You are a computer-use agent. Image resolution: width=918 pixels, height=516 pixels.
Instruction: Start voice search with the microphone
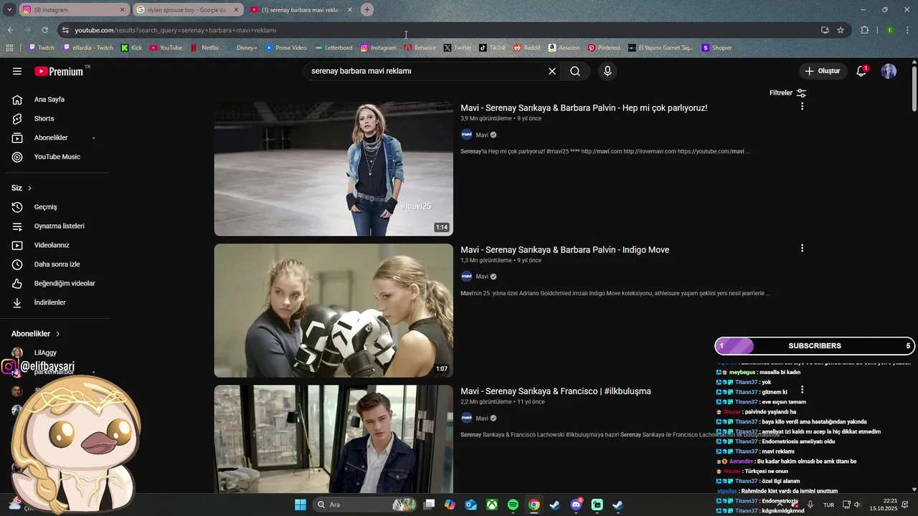point(607,71)
